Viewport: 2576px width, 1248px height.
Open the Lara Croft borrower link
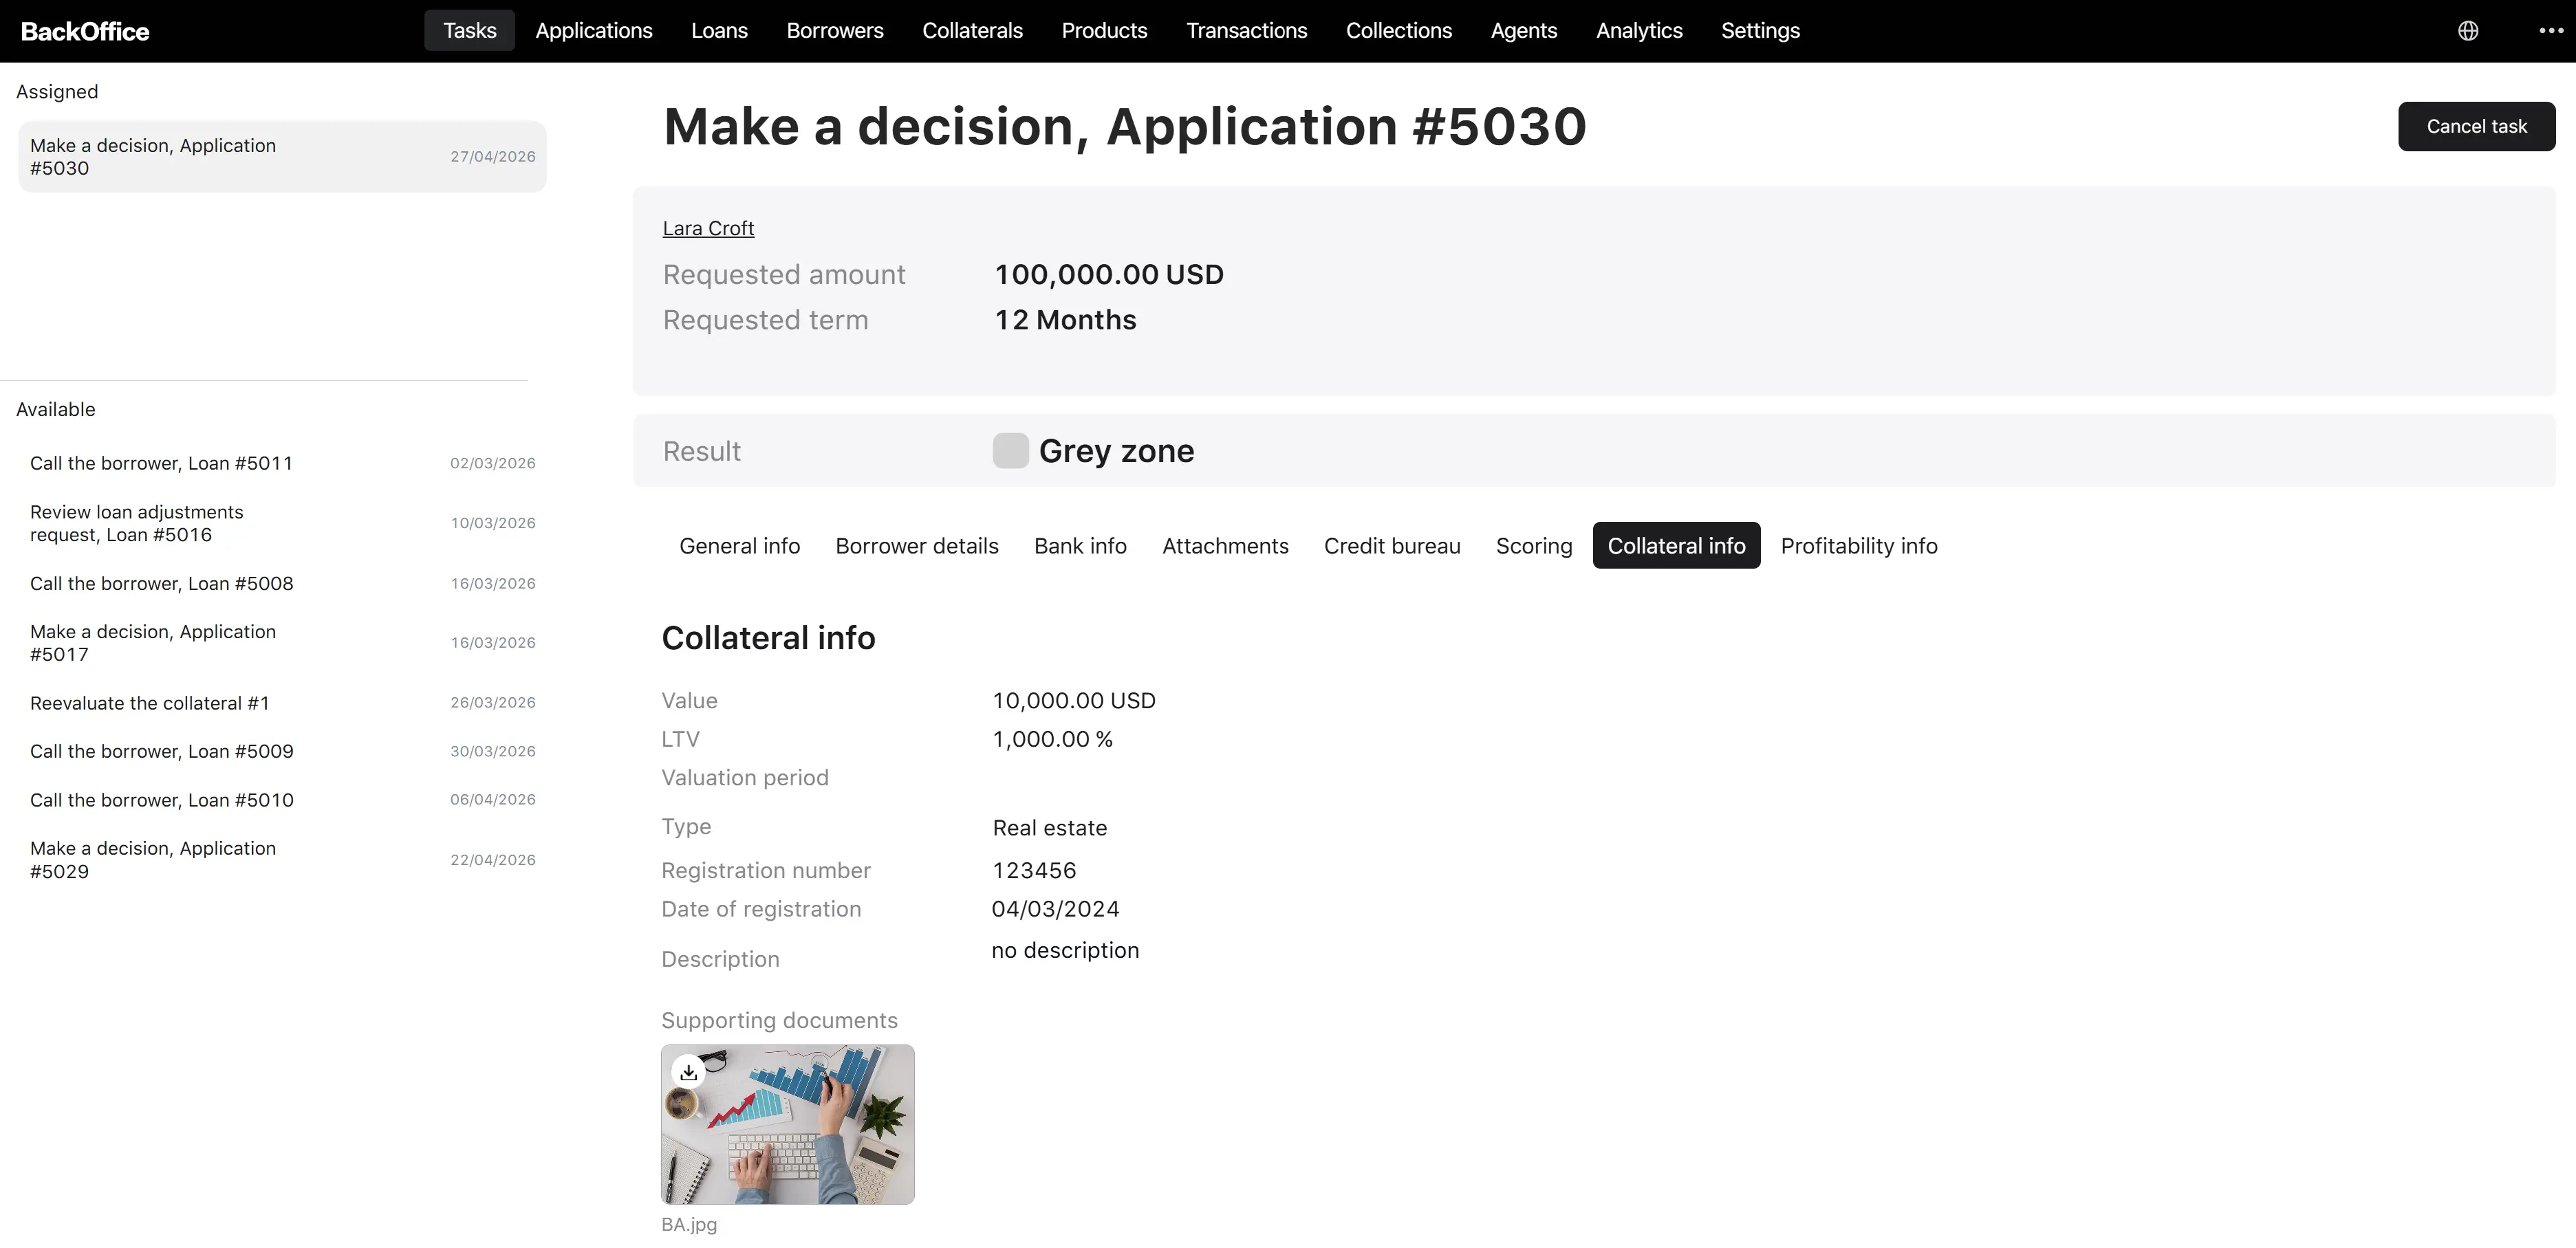708,229
